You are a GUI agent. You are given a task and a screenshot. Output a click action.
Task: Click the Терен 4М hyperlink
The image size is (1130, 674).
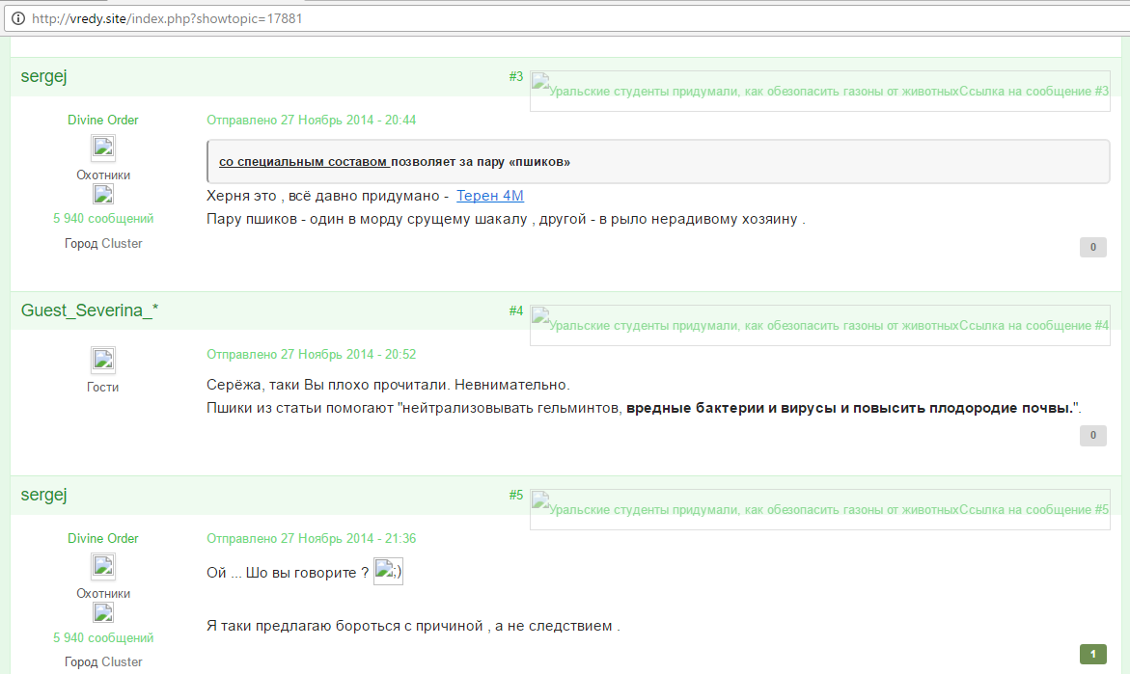[x=490, y=196]
